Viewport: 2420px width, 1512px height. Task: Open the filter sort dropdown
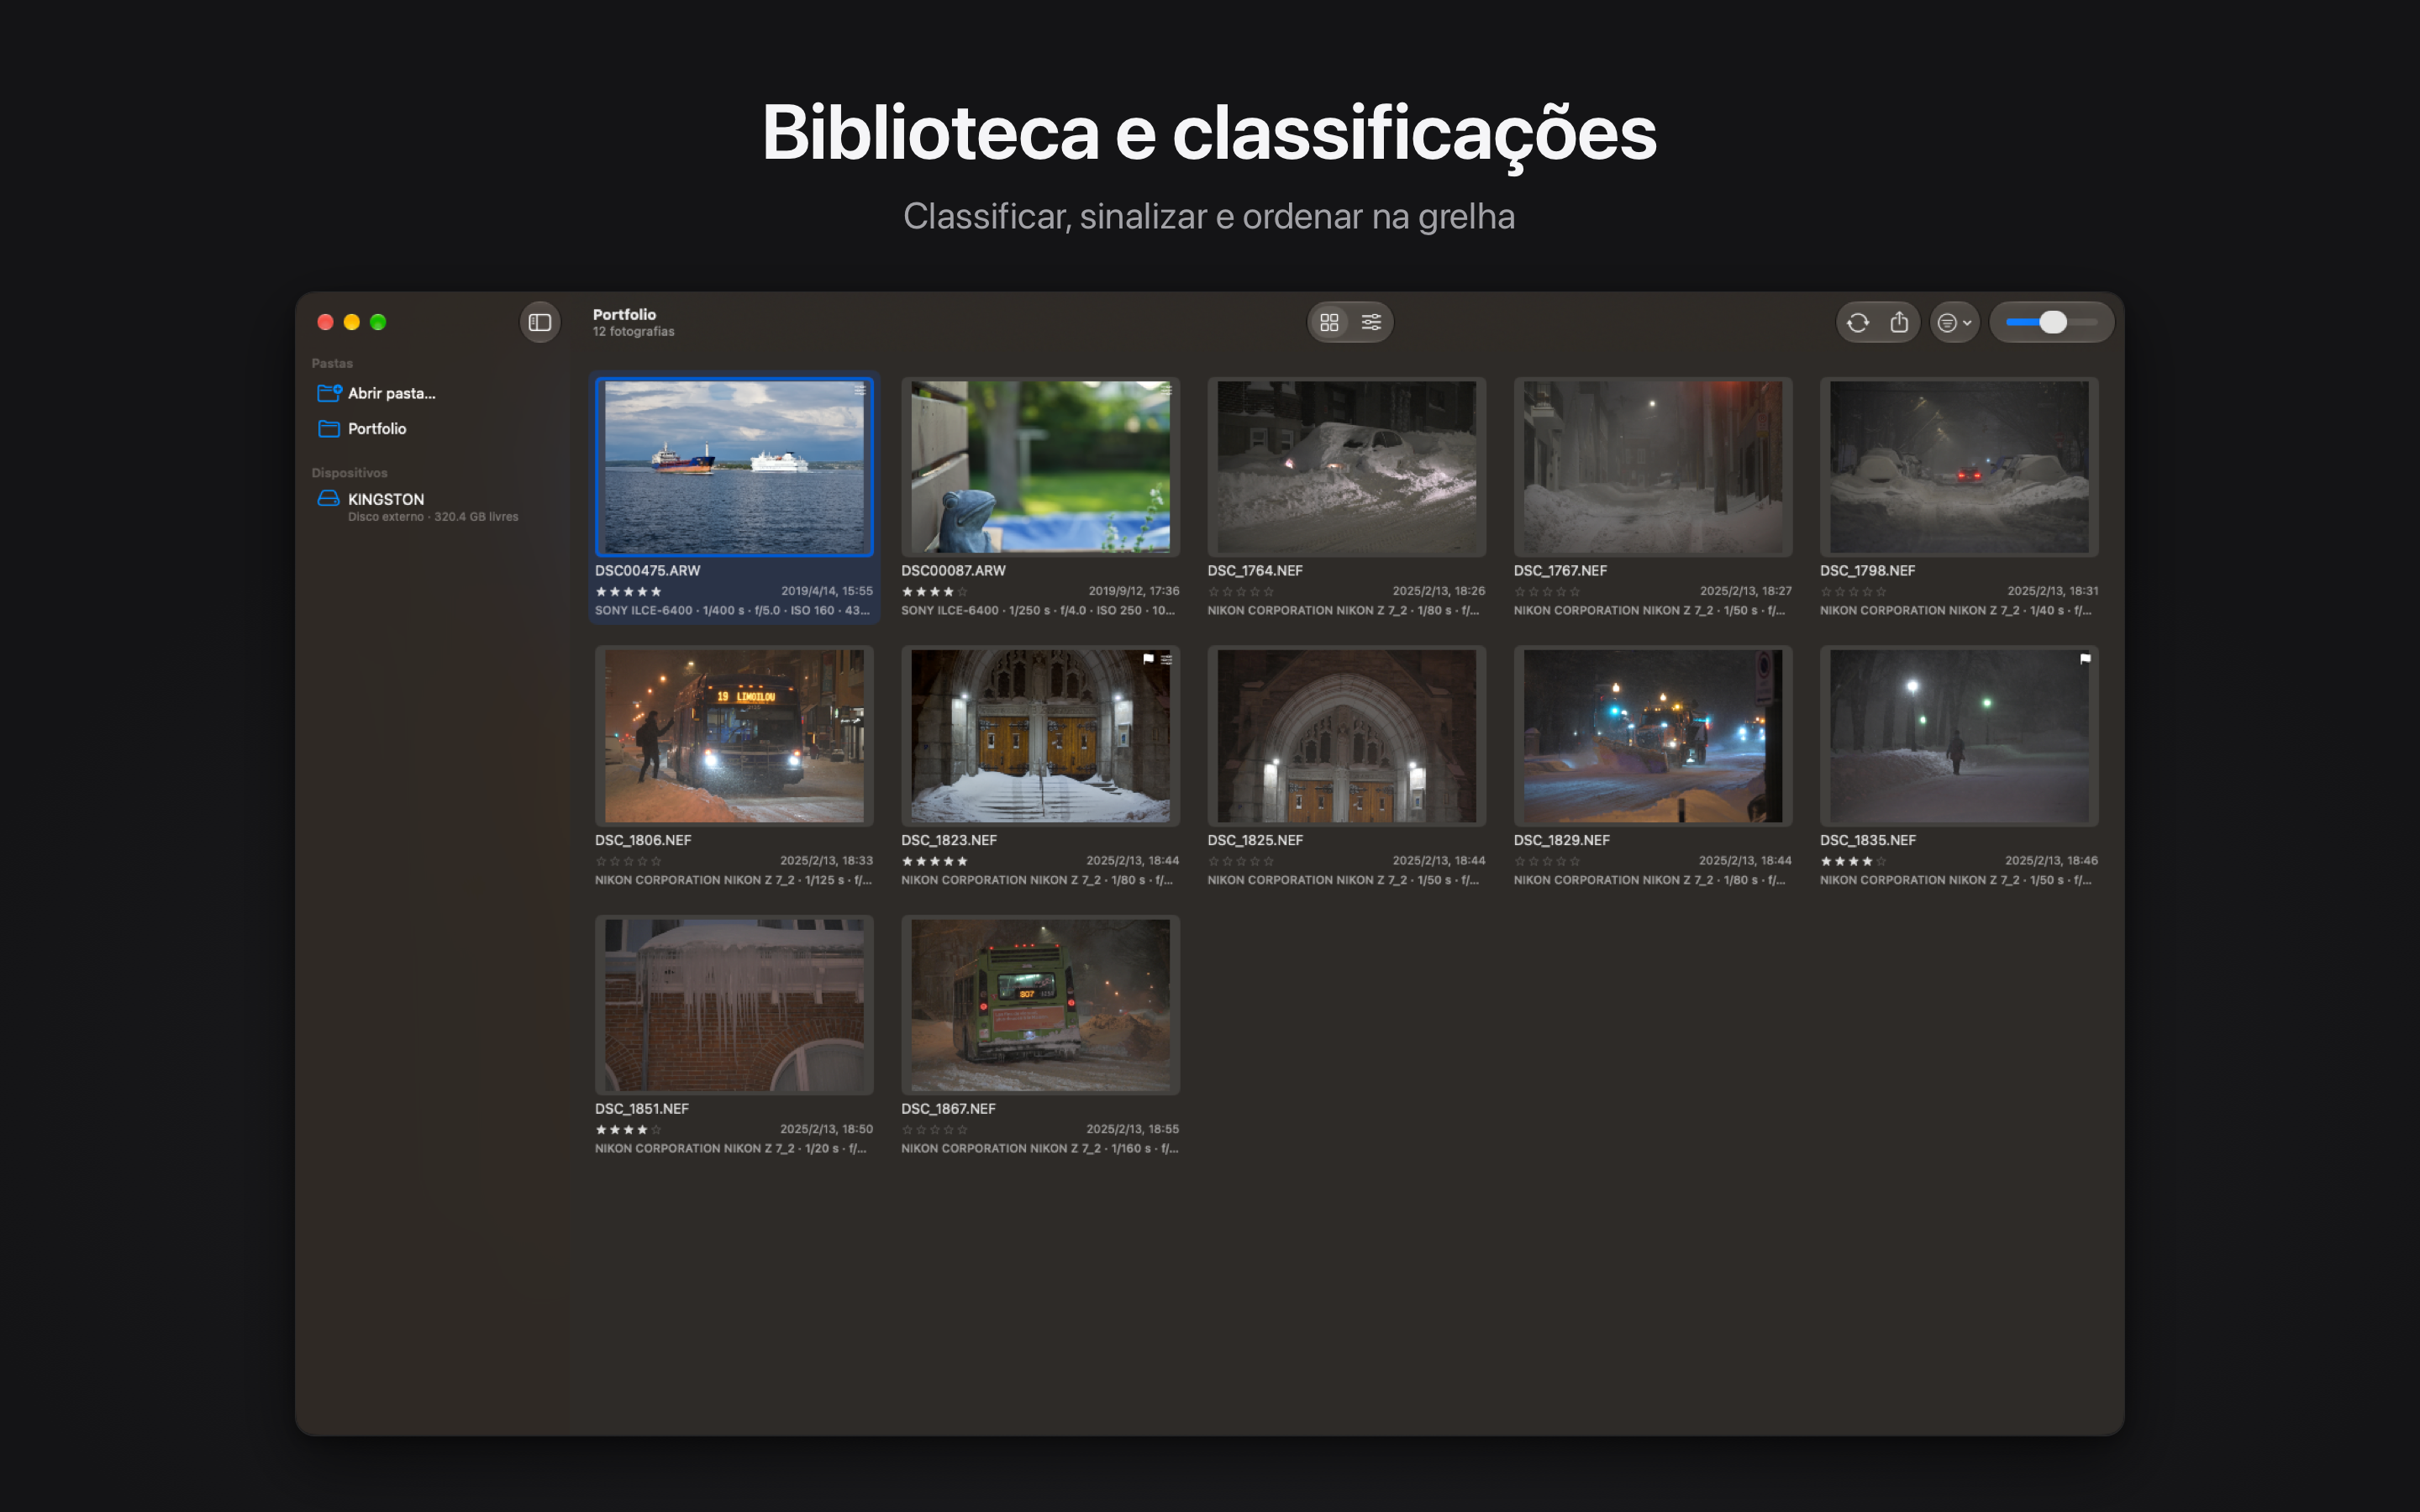click(1954, 322)
